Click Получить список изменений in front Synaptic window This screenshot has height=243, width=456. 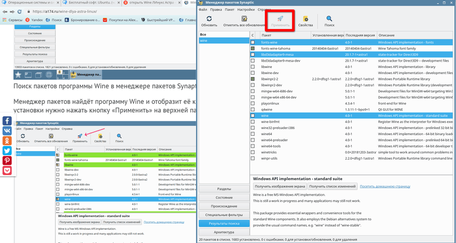pos(332,187)
